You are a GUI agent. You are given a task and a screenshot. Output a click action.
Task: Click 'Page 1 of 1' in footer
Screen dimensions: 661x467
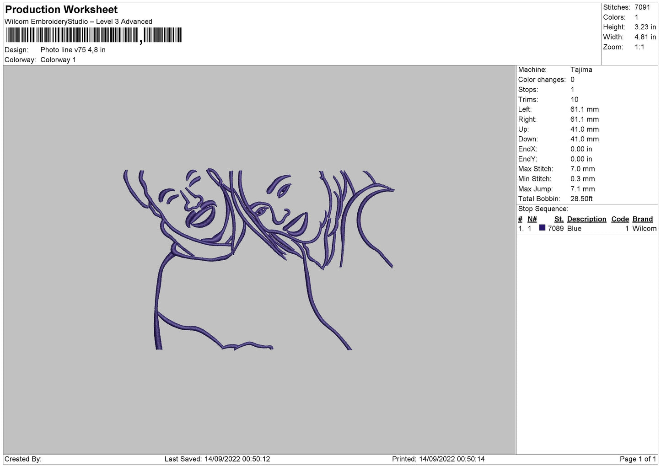coord(638,459)
